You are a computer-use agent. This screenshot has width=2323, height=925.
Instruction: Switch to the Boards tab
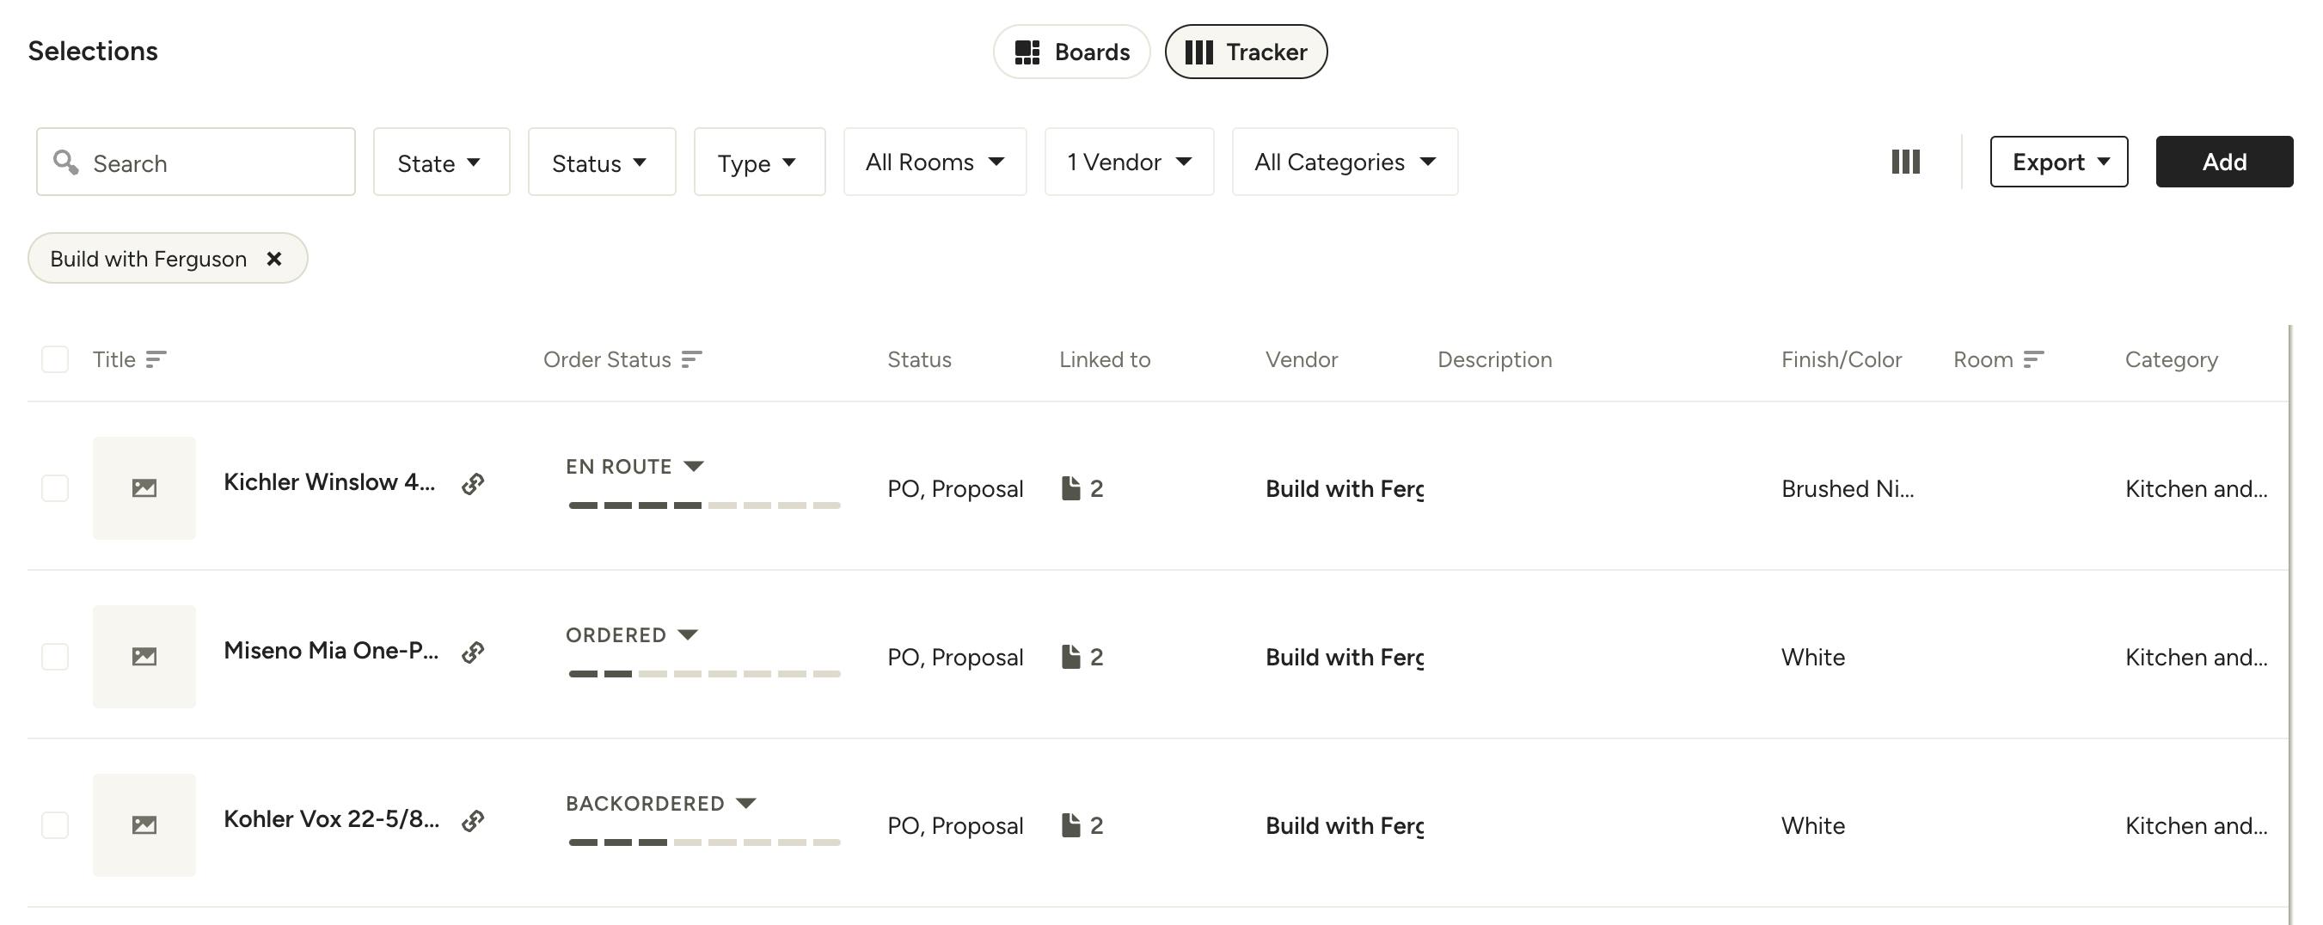click(1071, 52)
